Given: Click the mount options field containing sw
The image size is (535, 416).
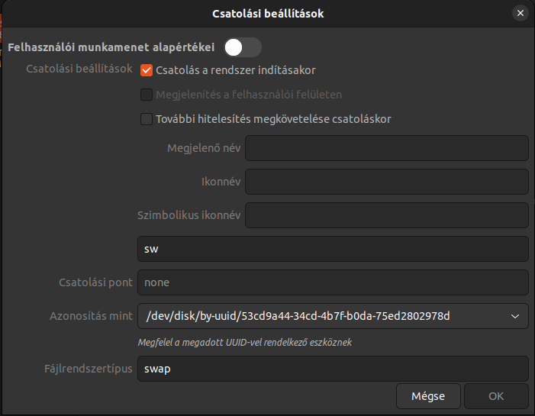Looking at the screenshot, I should tap(333, 249).
